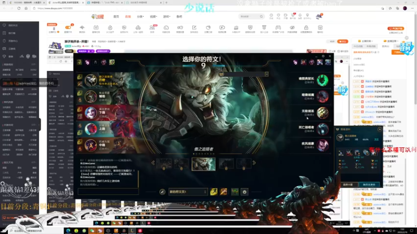Select the 下路 teammate portrait
This screenshot has height=234, width=417.
point(91,113)
